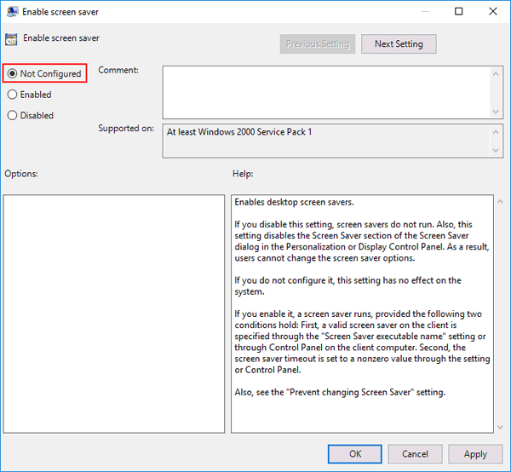Select the Not Configured radio button

[12, 74]
